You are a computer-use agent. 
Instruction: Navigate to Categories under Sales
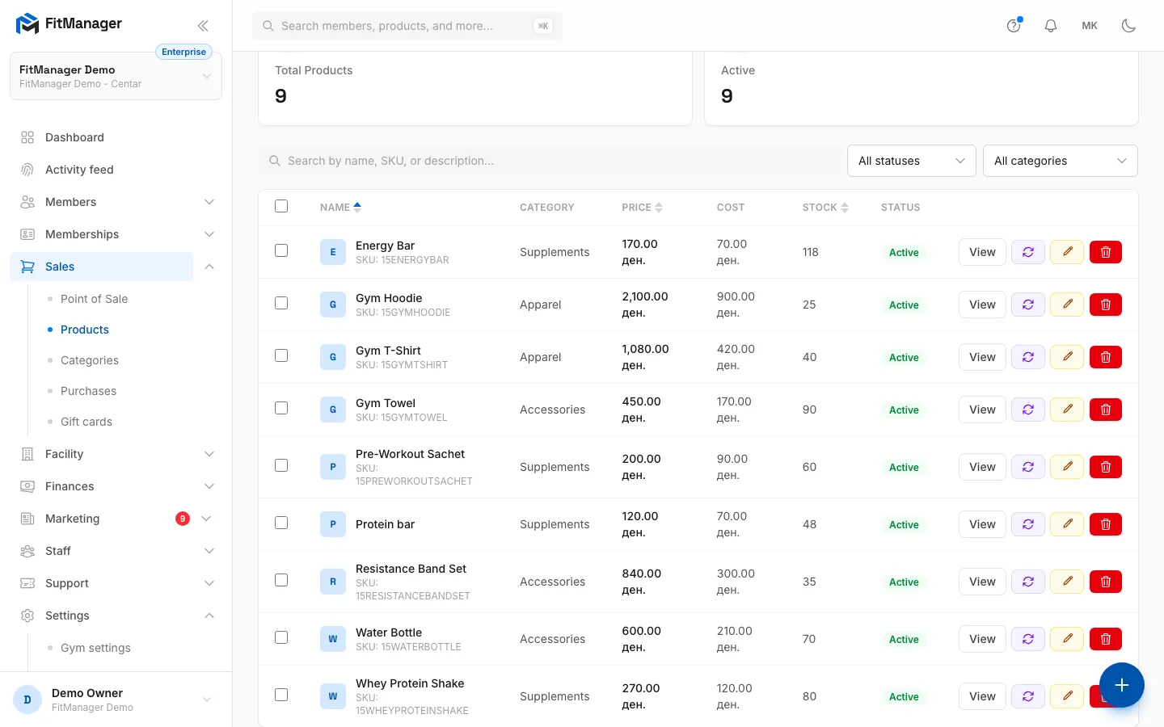point(90,360)
